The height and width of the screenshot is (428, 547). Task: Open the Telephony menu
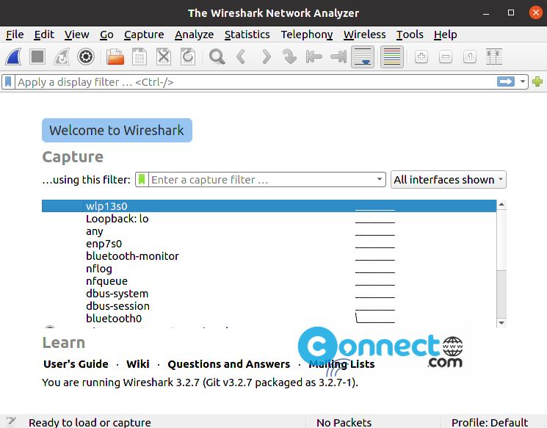(x=307, y=35)
